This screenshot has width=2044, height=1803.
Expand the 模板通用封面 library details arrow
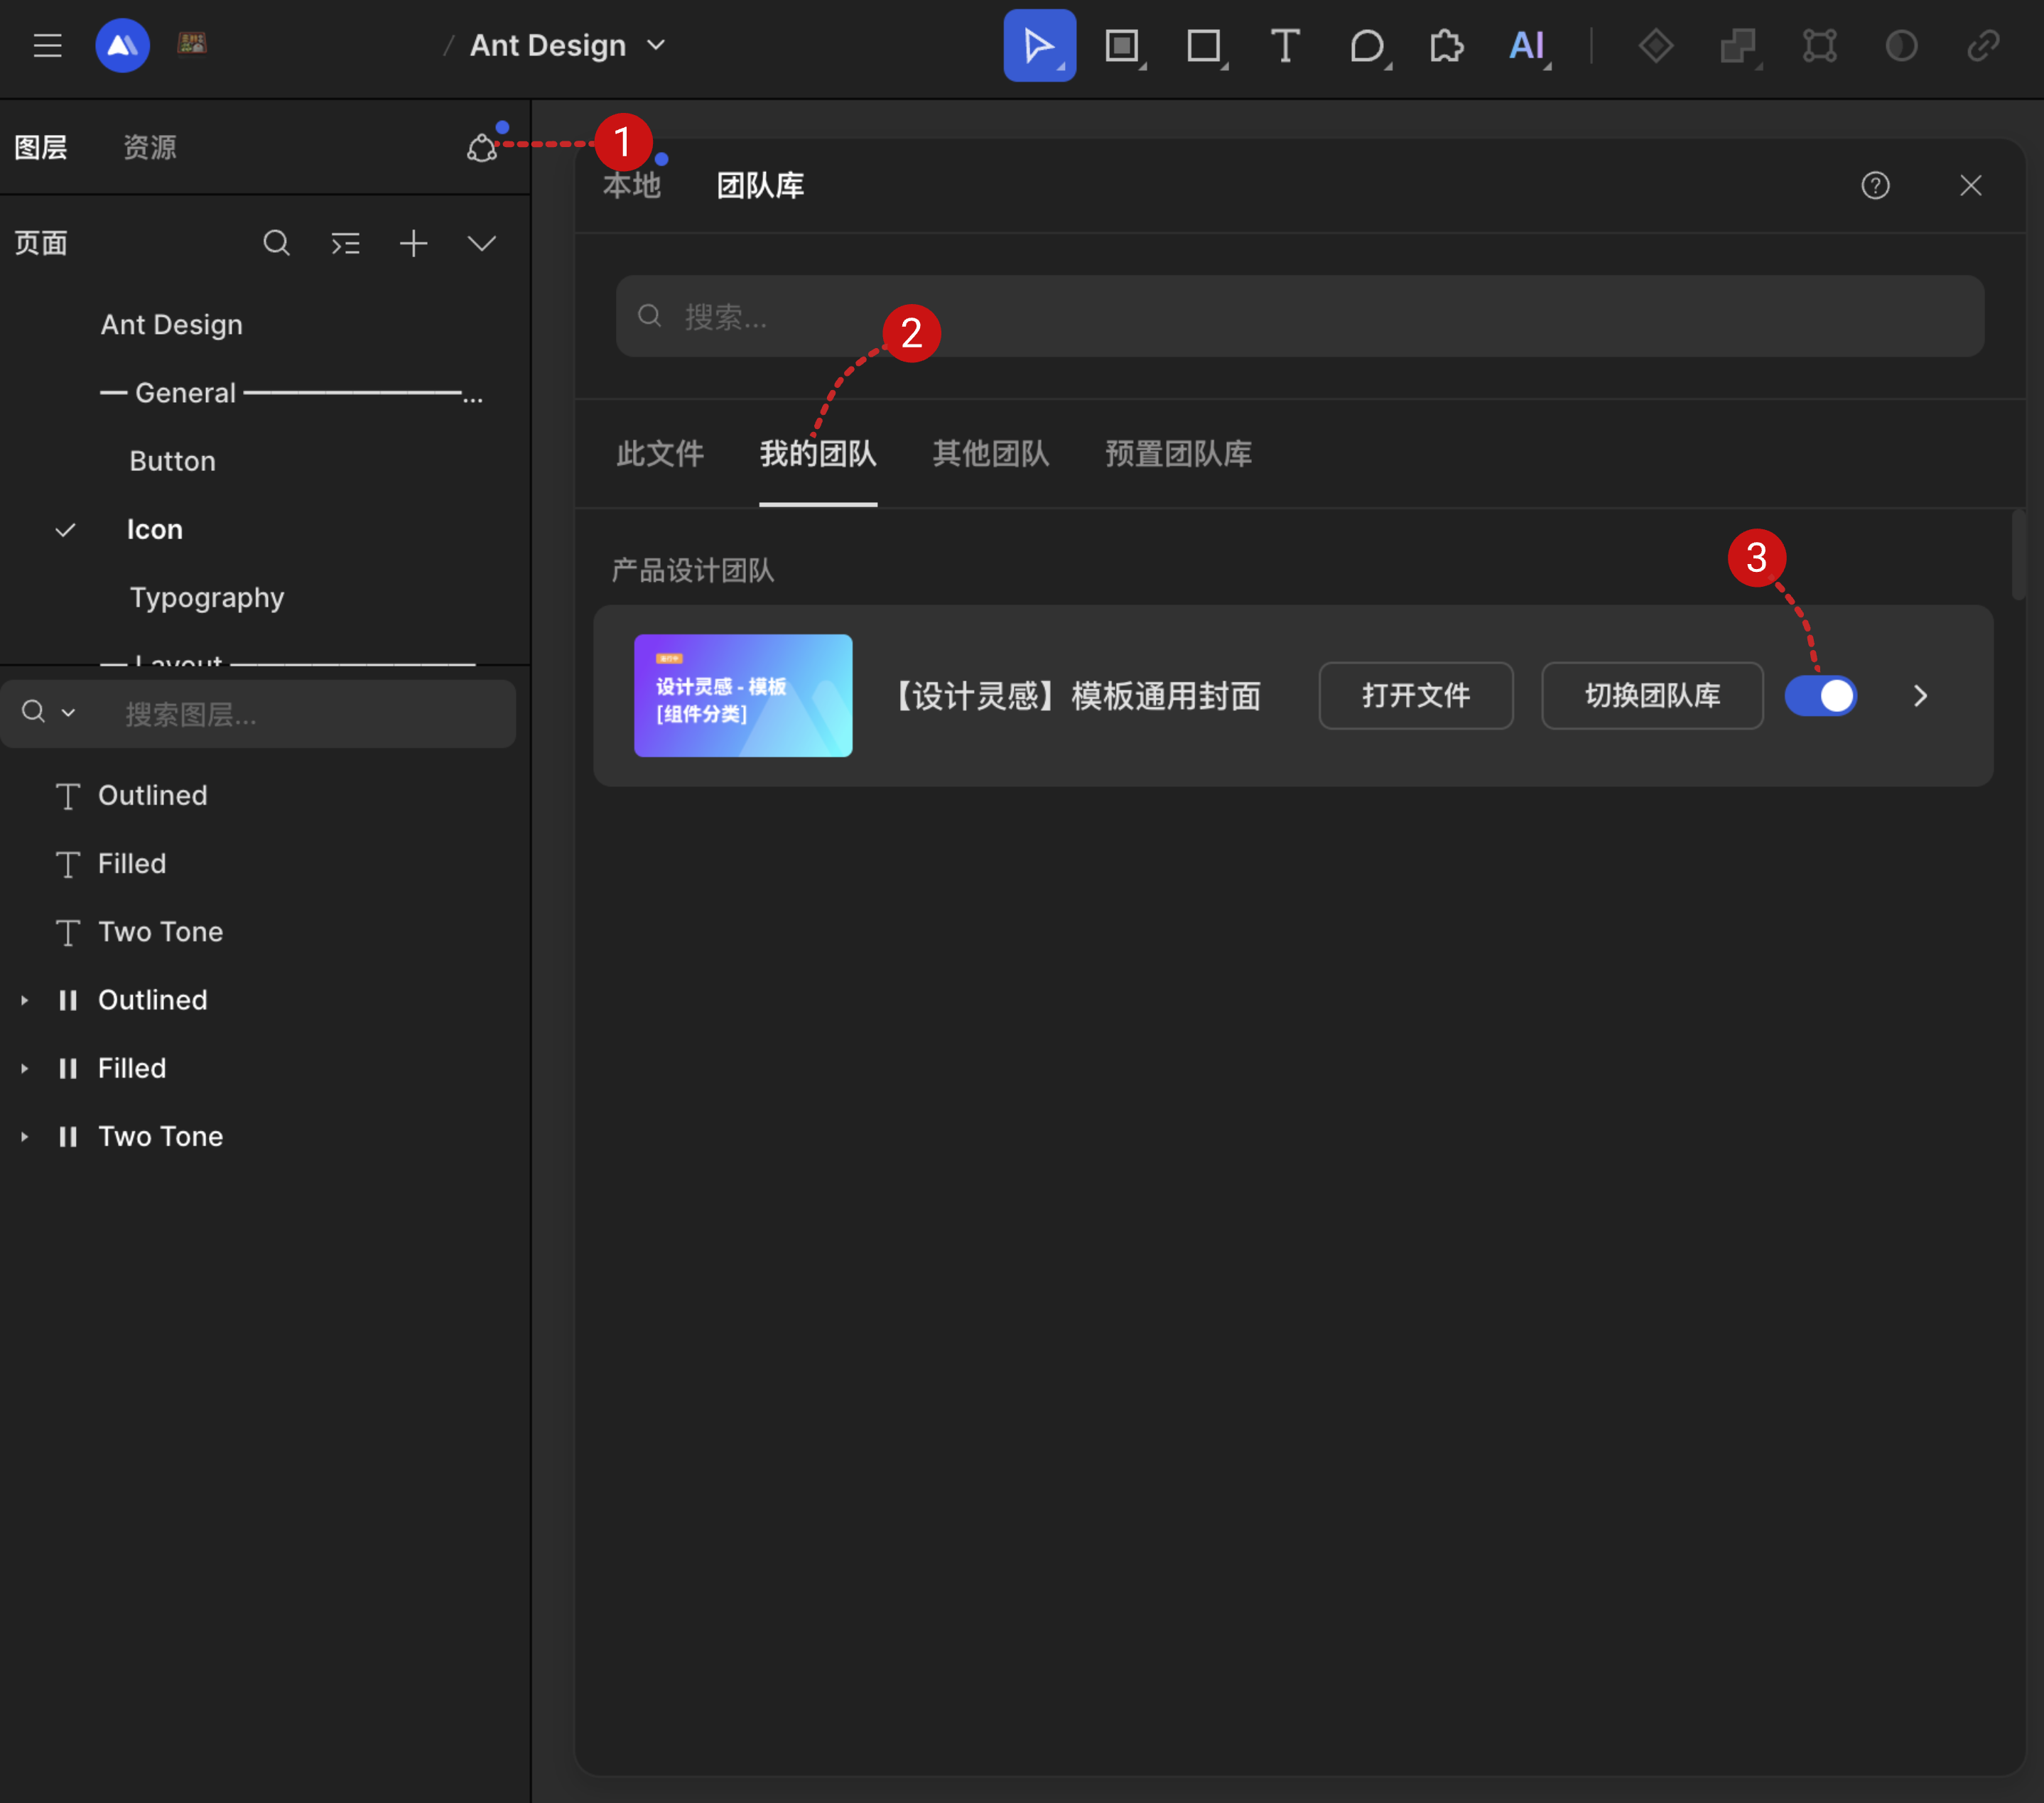click(x=1920, y=696)
